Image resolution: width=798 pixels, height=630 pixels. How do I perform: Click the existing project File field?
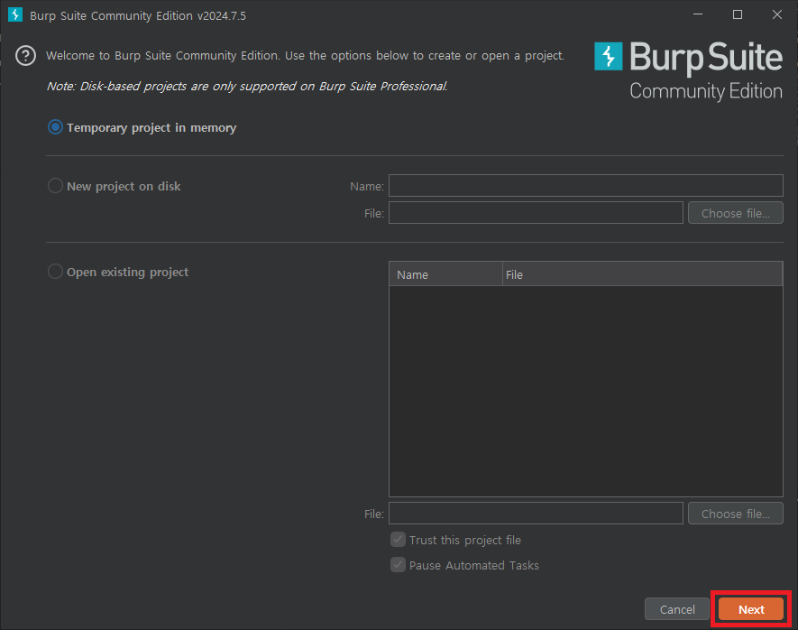[536, 514]
